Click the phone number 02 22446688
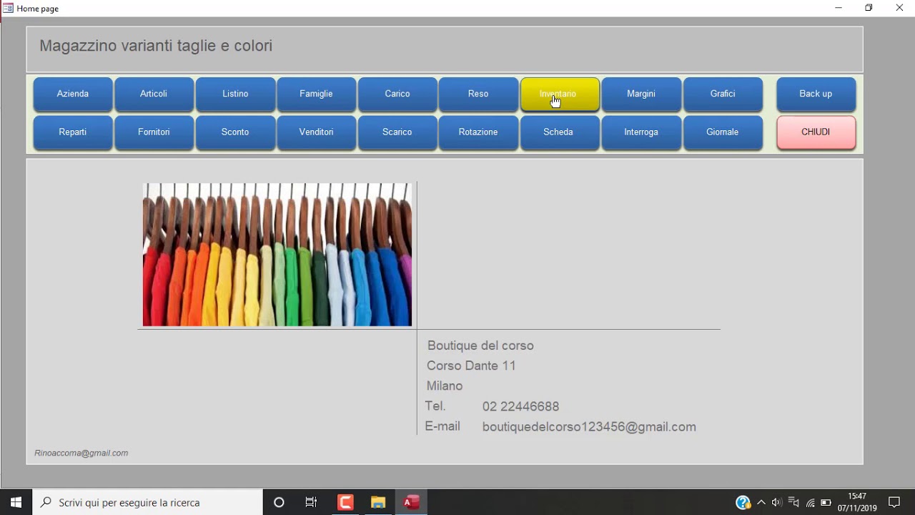This screenshot has height=515, width=915. 520,406
